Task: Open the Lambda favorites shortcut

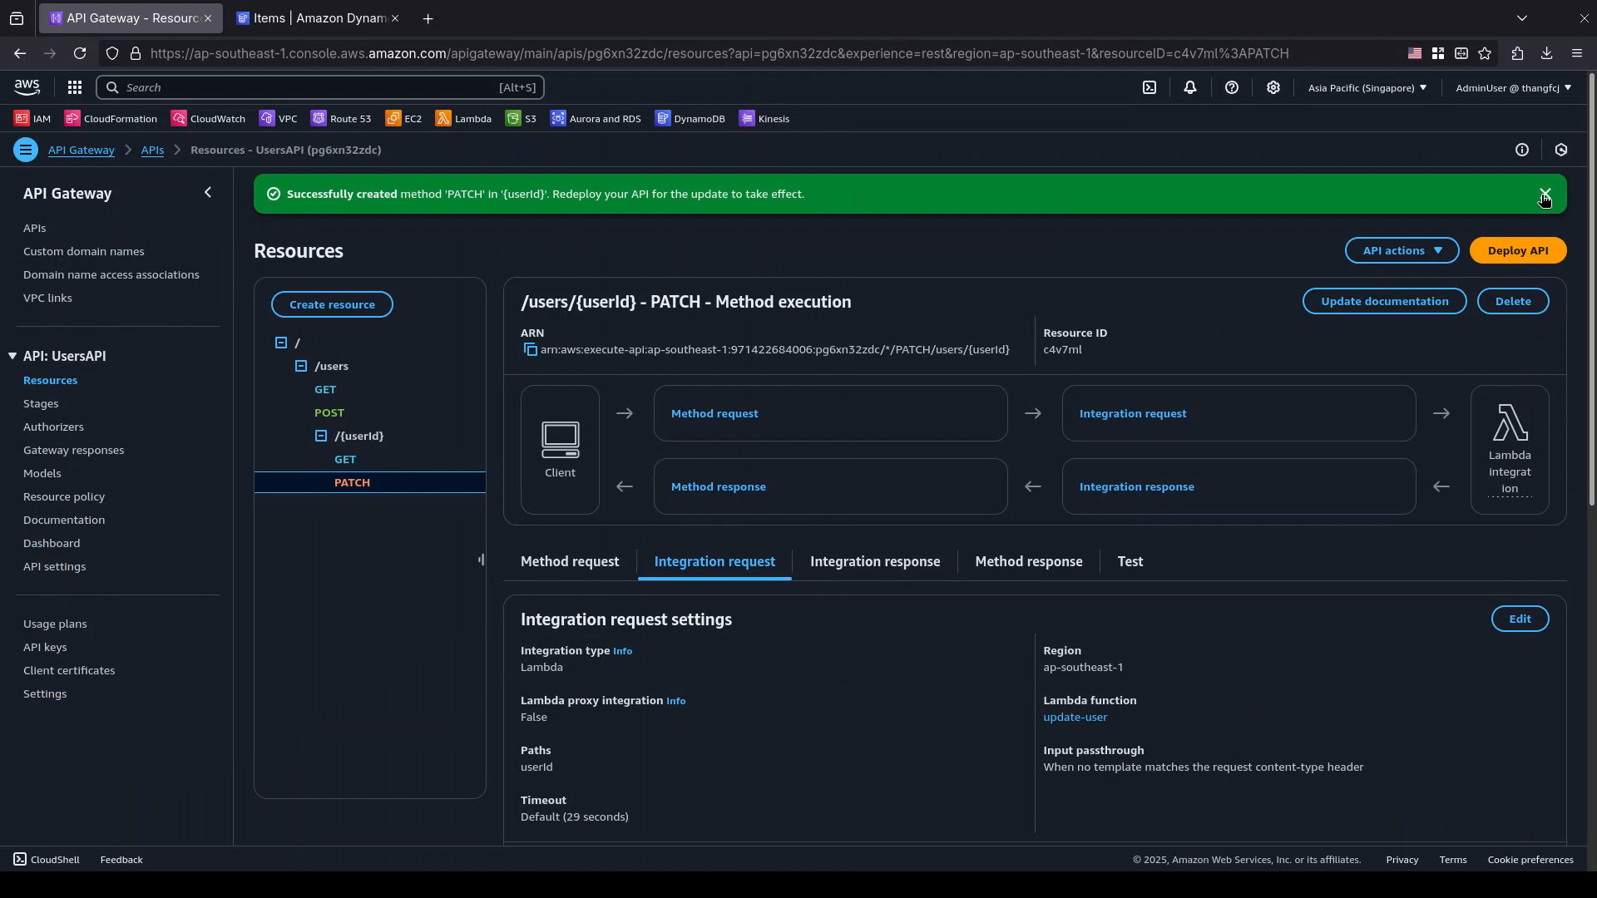Action: point(464,119)
